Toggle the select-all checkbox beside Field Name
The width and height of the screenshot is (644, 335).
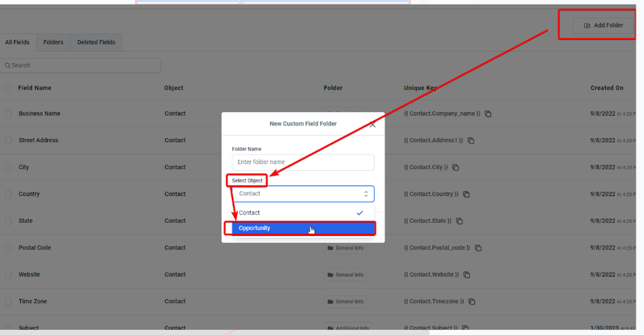[x=8, y=88]
